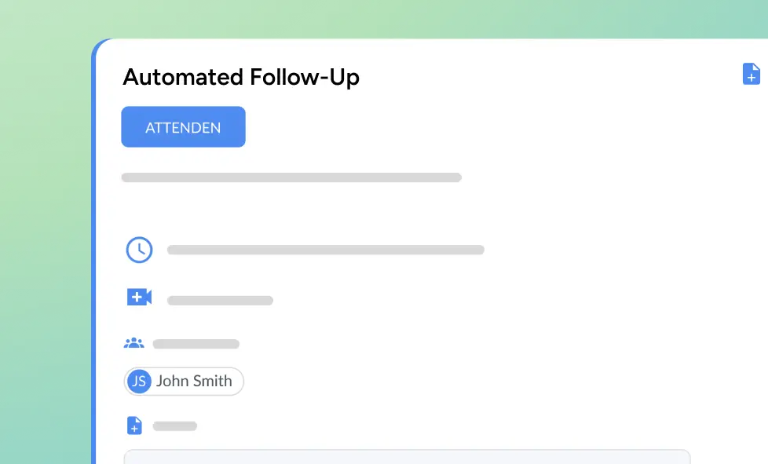Click the video camera add-meeting icon
The image size is (768, 464).
pyautogui.click(x=139, y=297)
